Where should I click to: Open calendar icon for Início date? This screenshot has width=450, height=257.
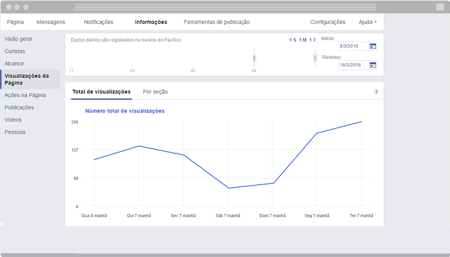click(372, 46)
